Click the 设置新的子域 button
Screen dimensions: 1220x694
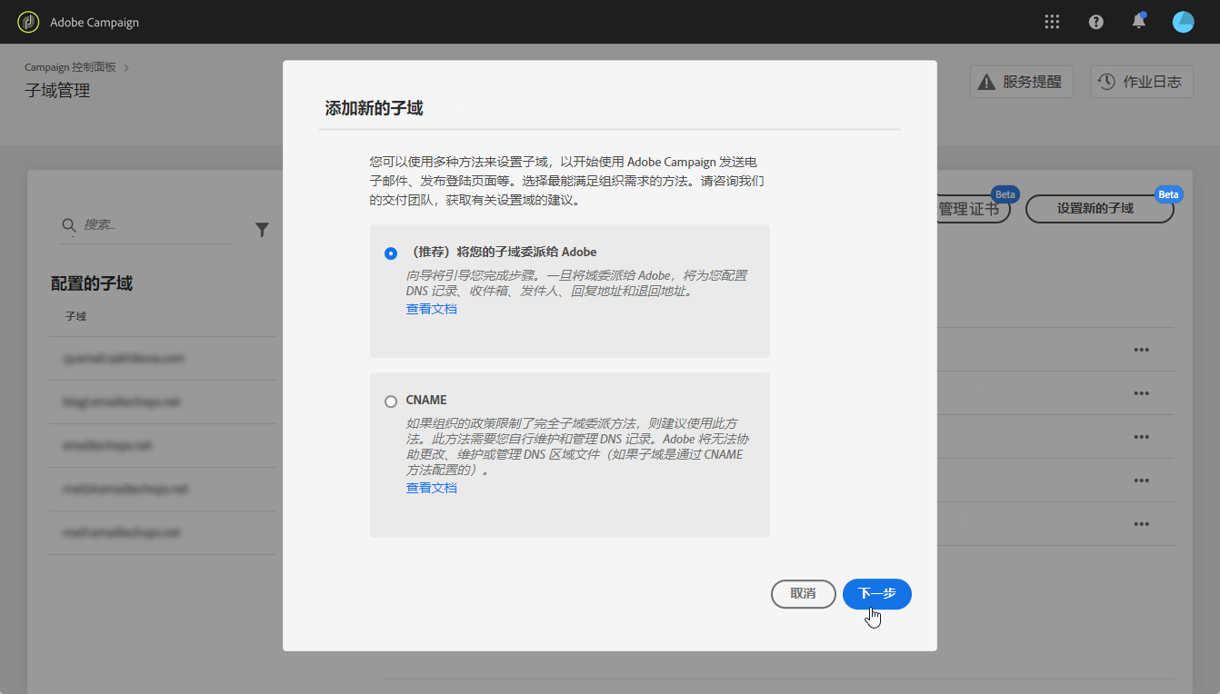[x=1099, y=209]
